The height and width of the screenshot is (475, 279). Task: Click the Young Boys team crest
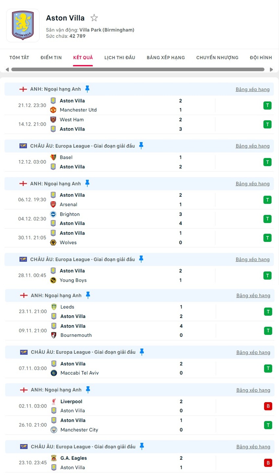coord(53,280)
